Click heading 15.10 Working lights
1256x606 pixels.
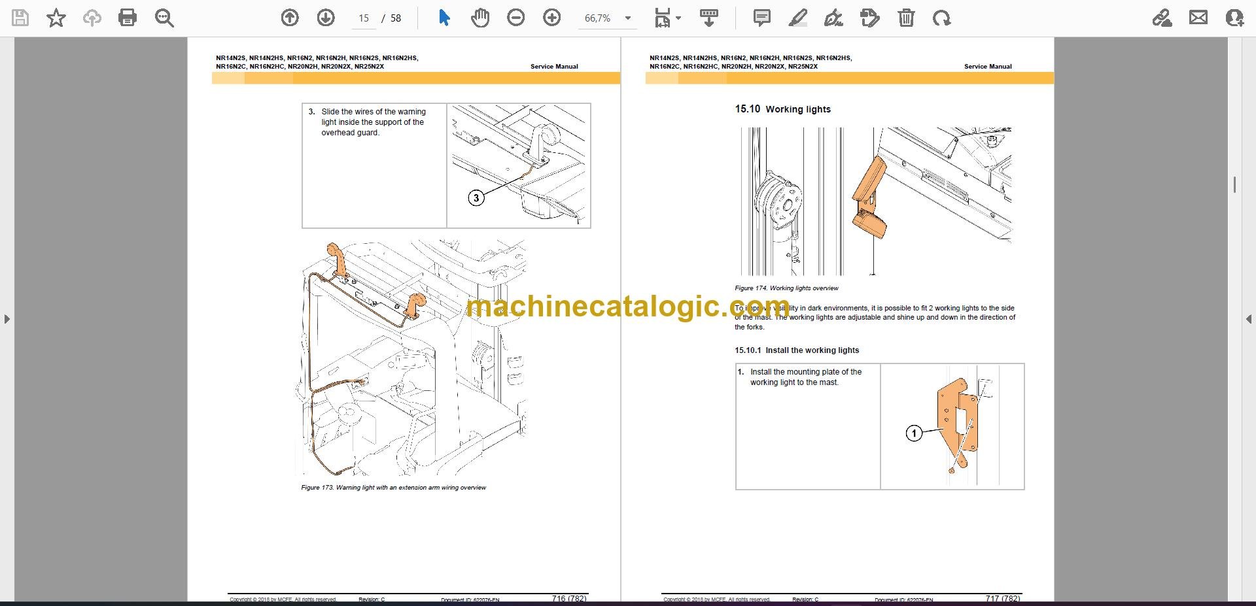(782, 109)
